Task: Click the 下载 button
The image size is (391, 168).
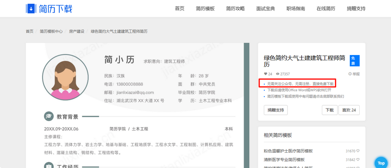Action: (330, 110)
